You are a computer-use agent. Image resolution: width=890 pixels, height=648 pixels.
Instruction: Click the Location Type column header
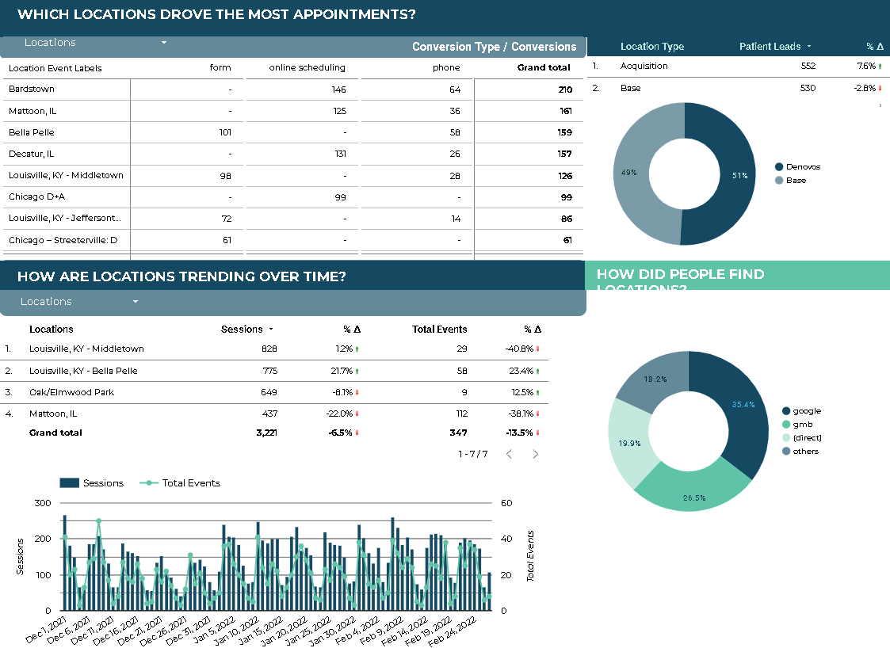(x=652, y=47)
